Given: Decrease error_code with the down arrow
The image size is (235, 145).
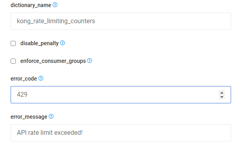Looking at the screenshot, I should [x=222, y=97].
